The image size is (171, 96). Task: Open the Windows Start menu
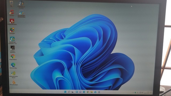[65, 92]
